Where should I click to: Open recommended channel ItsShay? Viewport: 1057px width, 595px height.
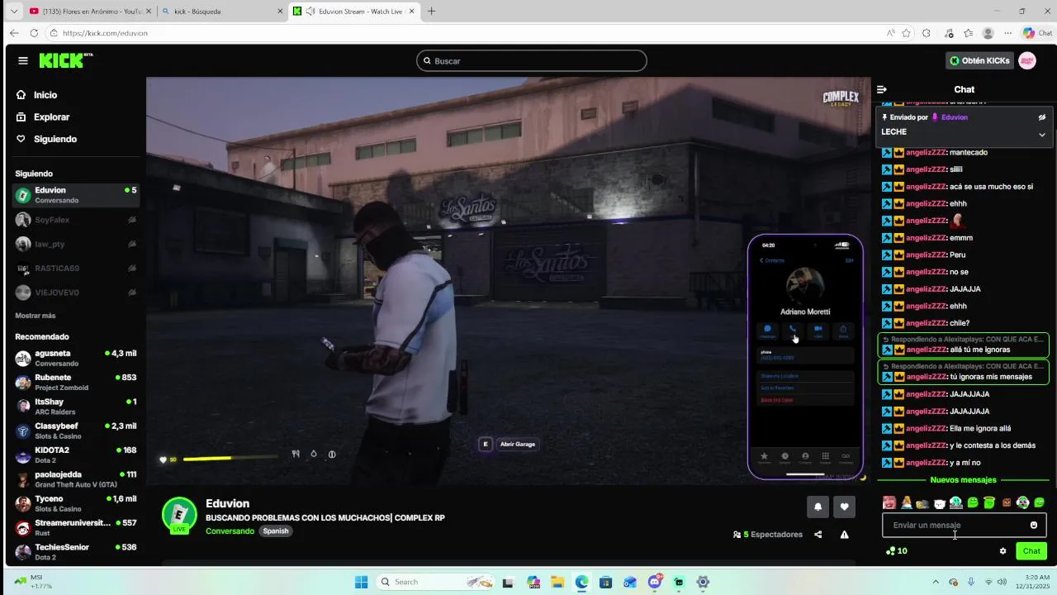tap(76, 406)
